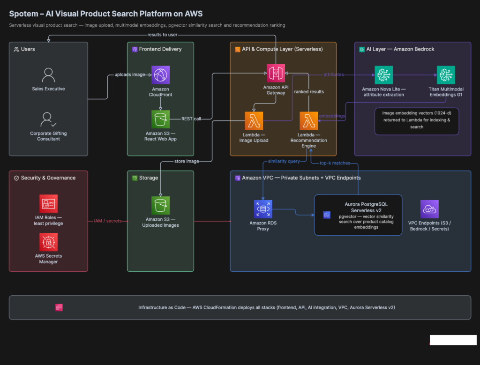The image size is (480, 365).
Task: Click the 'Amazon Nova Lite — attribute extraction' label
Action: coord(383,92)
